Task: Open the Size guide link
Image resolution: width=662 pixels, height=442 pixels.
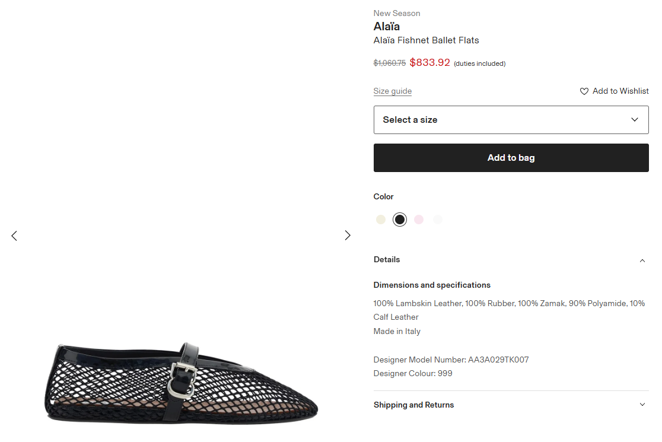Action: tap(392, 91)
